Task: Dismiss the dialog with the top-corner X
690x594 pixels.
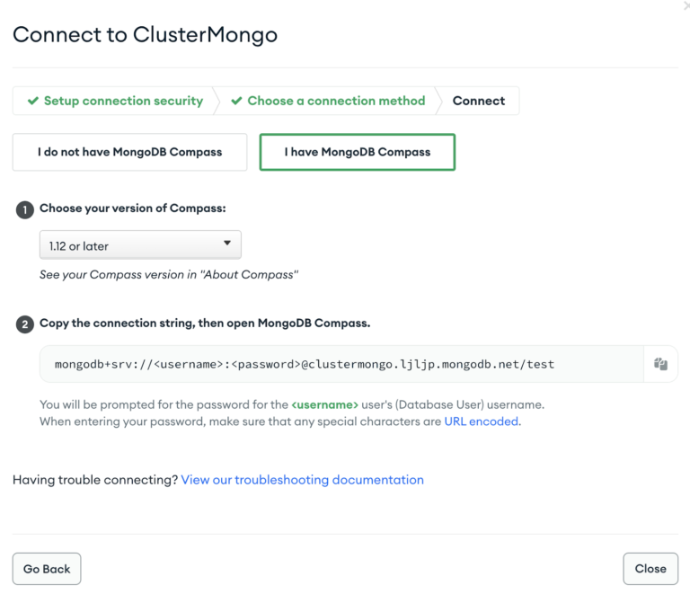Action: click(x=686, y=5)
